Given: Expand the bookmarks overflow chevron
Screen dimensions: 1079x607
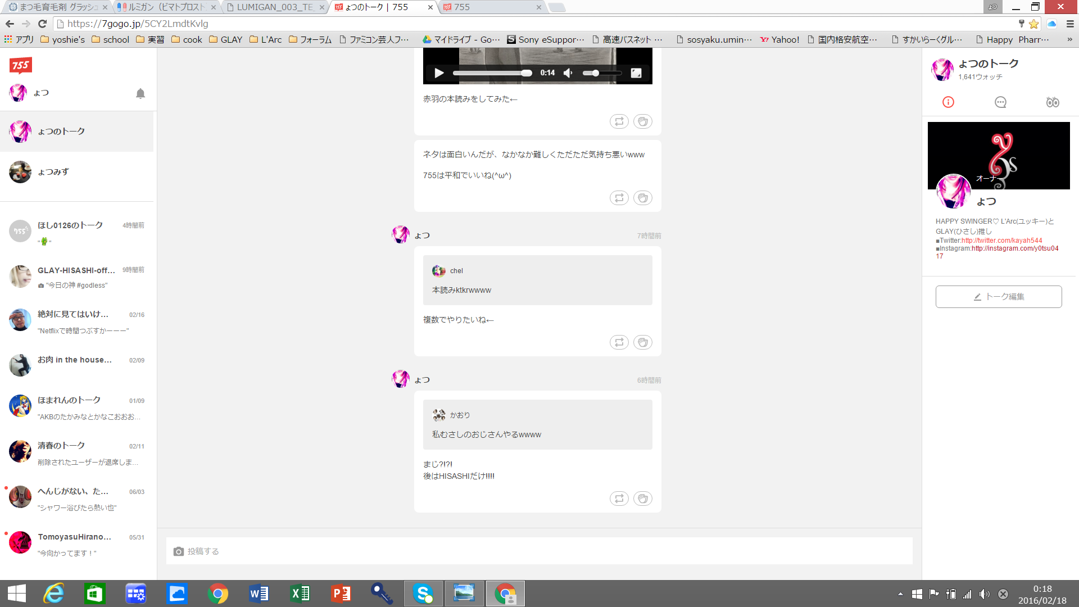Looking at the screenshot, I should (x=1069, y=39).
